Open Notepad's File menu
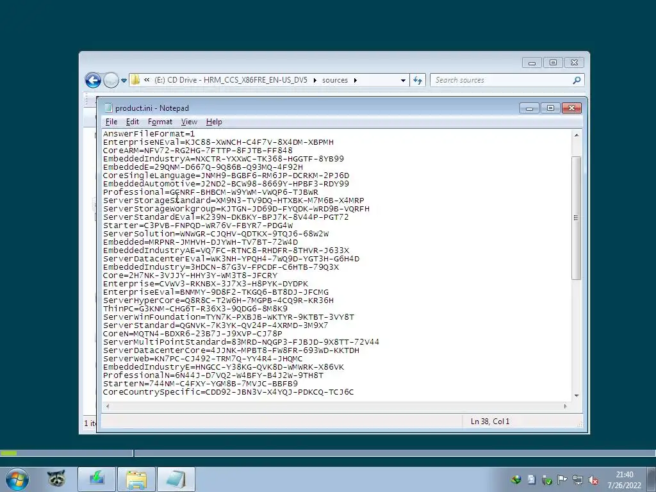This screenshot has width=656, height=492. click(111, 122)
